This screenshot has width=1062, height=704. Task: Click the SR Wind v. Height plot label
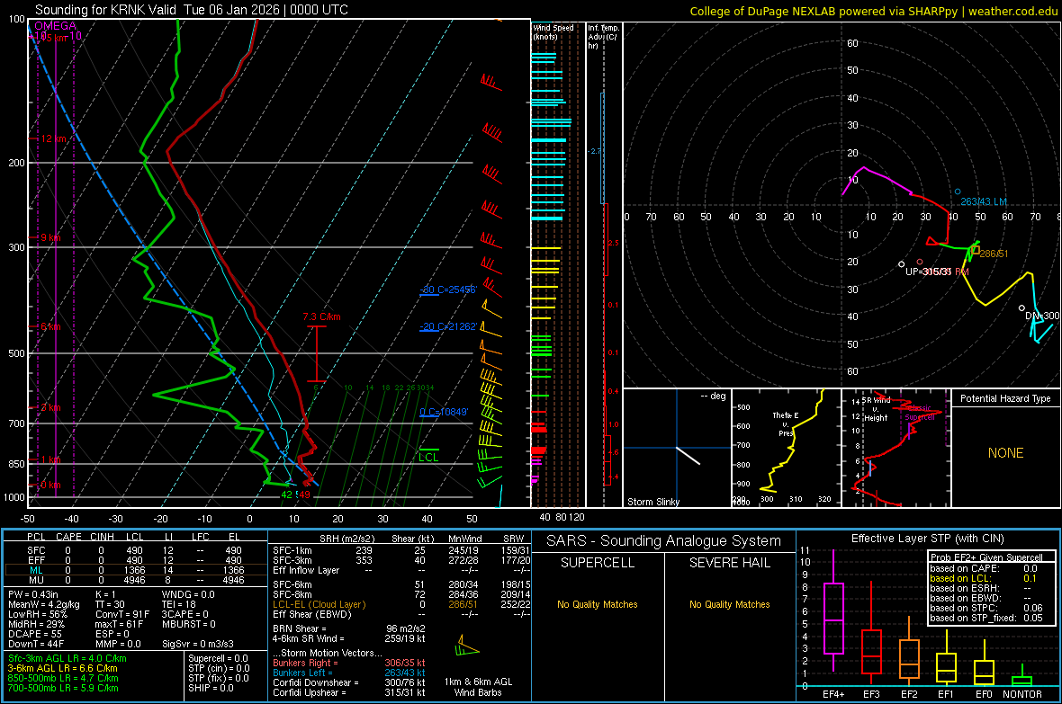[x=876, y=409]
